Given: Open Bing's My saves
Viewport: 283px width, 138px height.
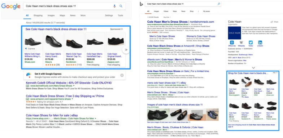Looking at the screenshot, I should [x=206, y=12].
